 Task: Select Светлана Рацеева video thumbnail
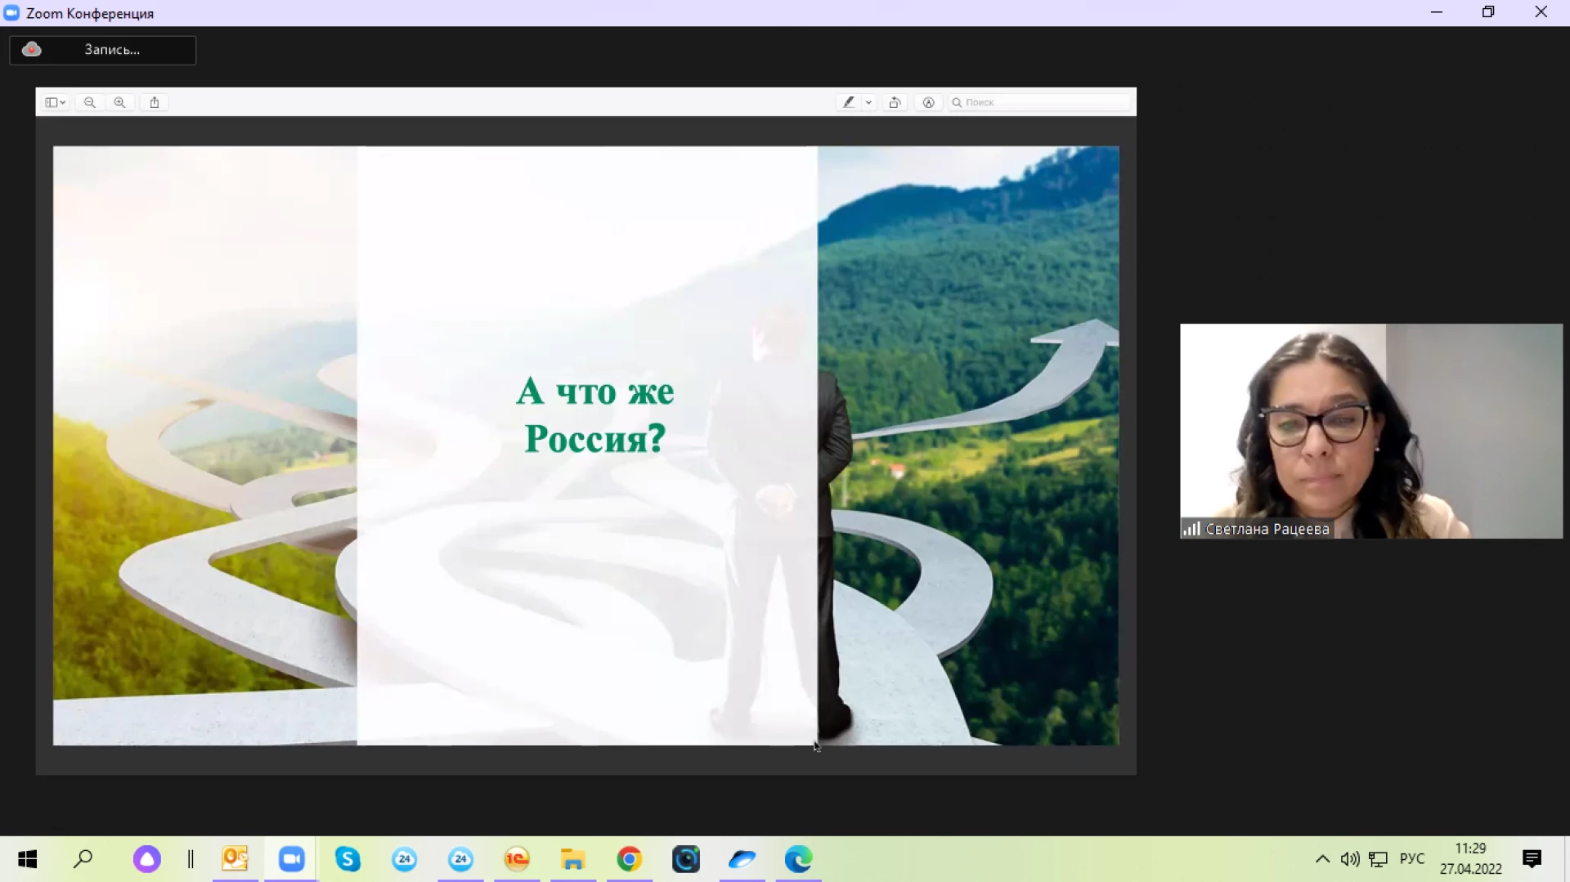click(1371, 431)
